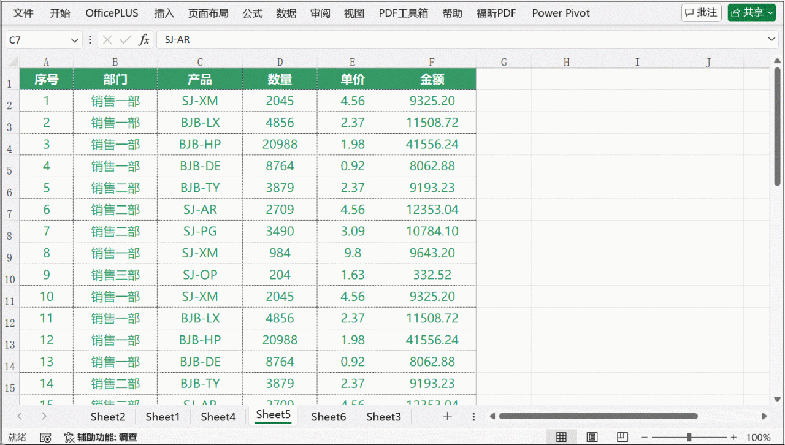
Task: Open the 公式 ribbon tab
Action: click(252, 13)
